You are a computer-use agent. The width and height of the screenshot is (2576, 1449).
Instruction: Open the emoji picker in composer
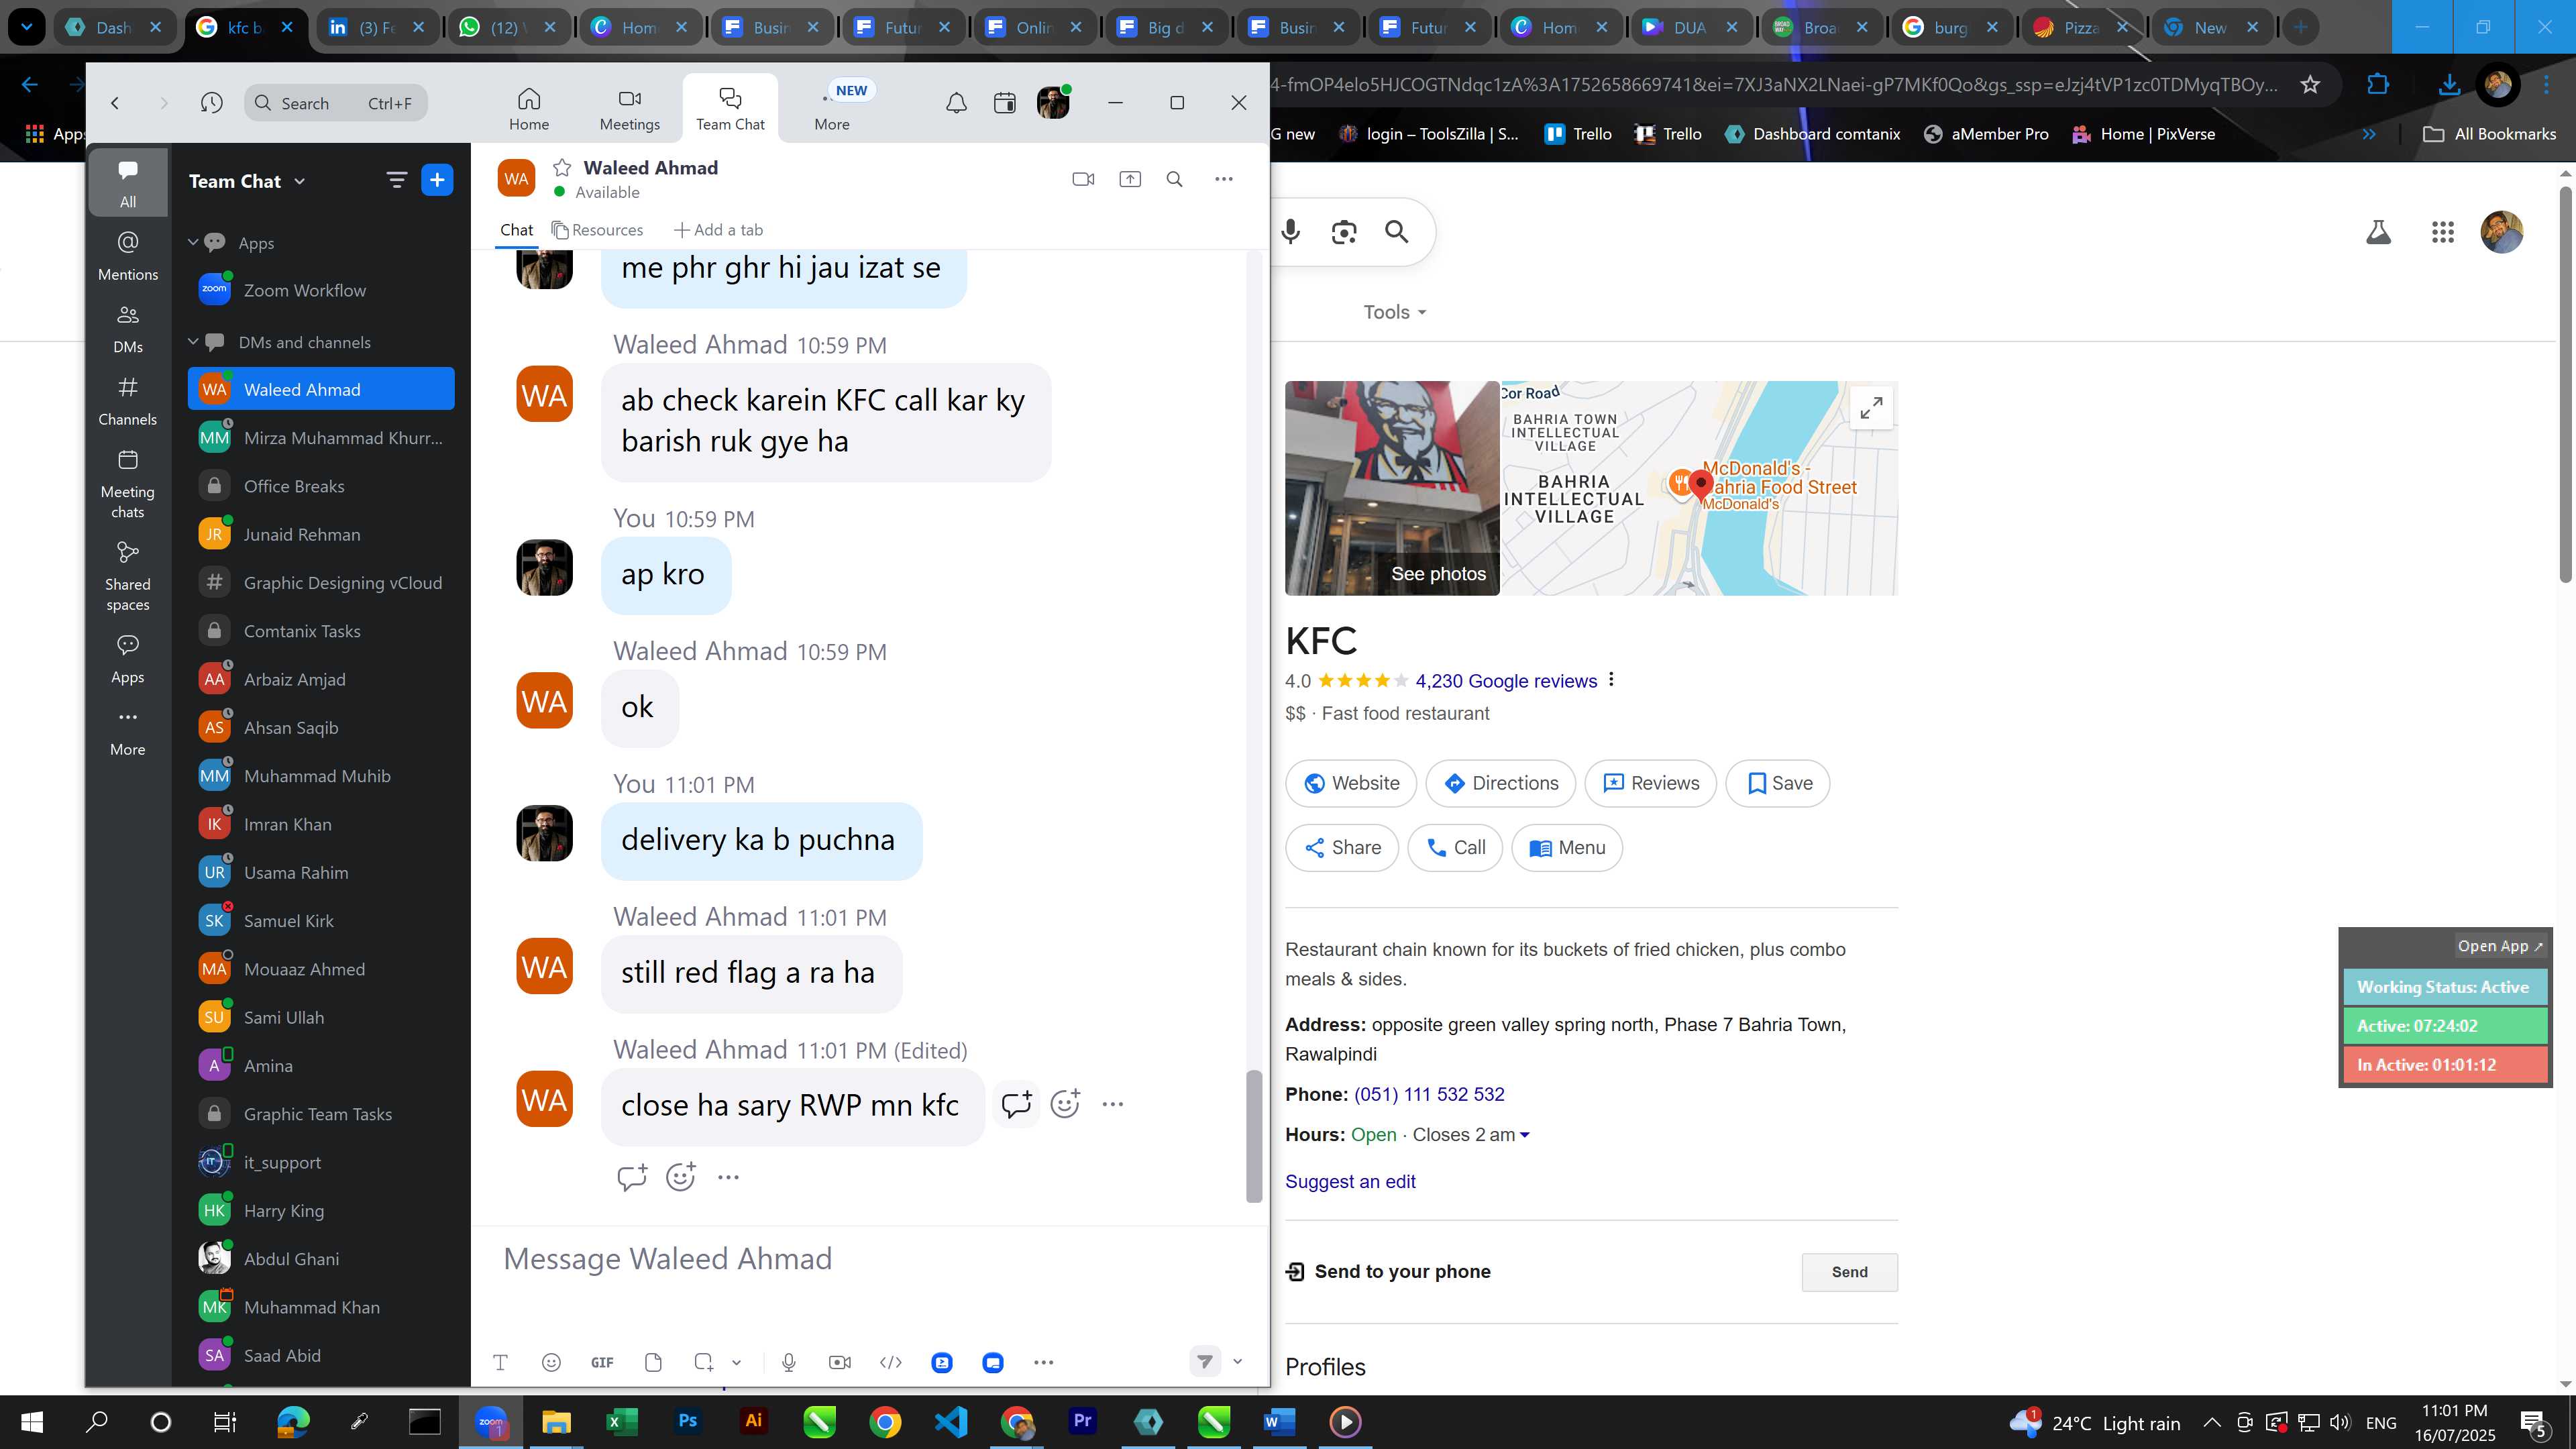point(551,1362)
